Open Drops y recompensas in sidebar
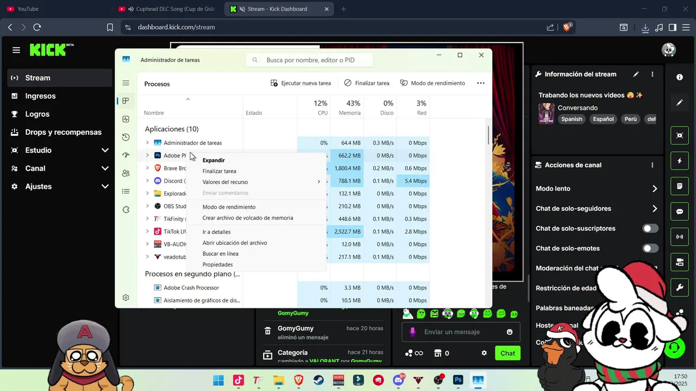This screenshot has height=391, width=696. click(x=63, y=132)
